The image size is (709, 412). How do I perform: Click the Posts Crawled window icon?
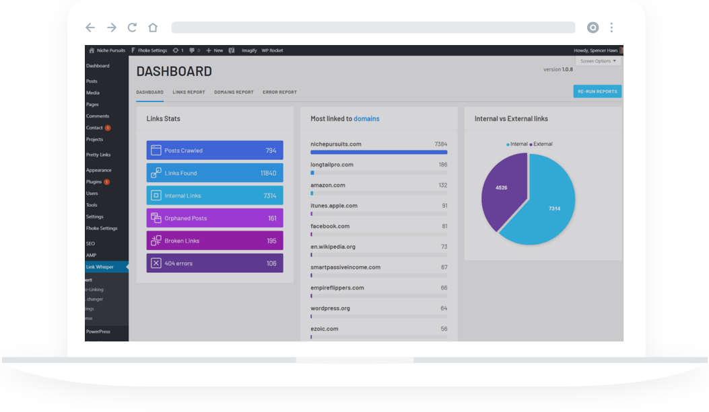pos(156,151)
